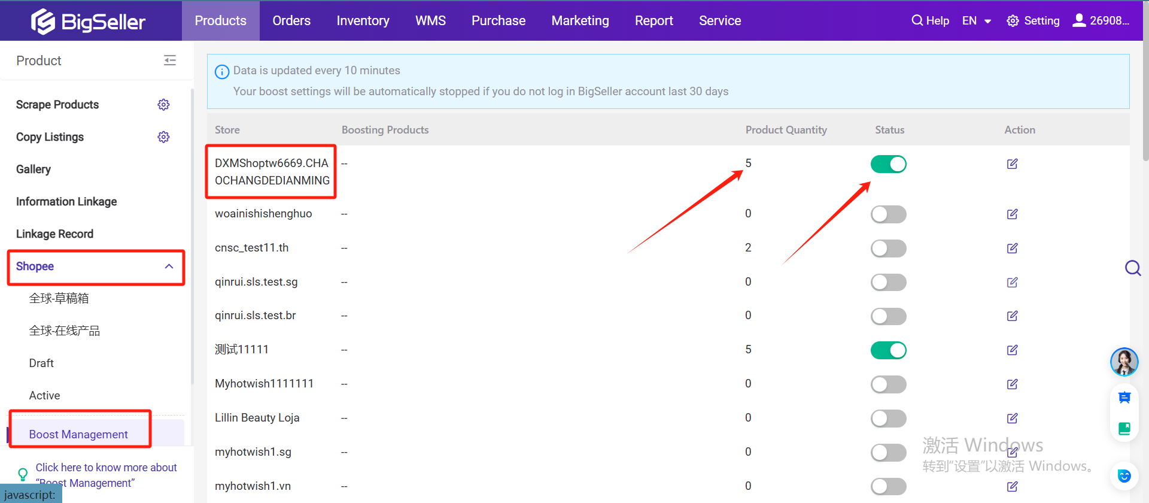Open Setting in the top bar

pyautogui.click(x=1033, y=21)
